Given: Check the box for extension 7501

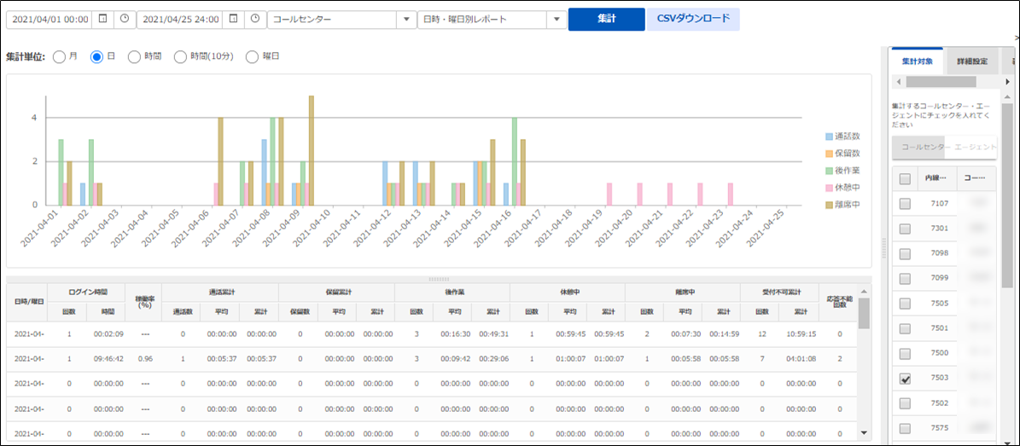Looking at the screenshot, I should (x=905, y=327).
